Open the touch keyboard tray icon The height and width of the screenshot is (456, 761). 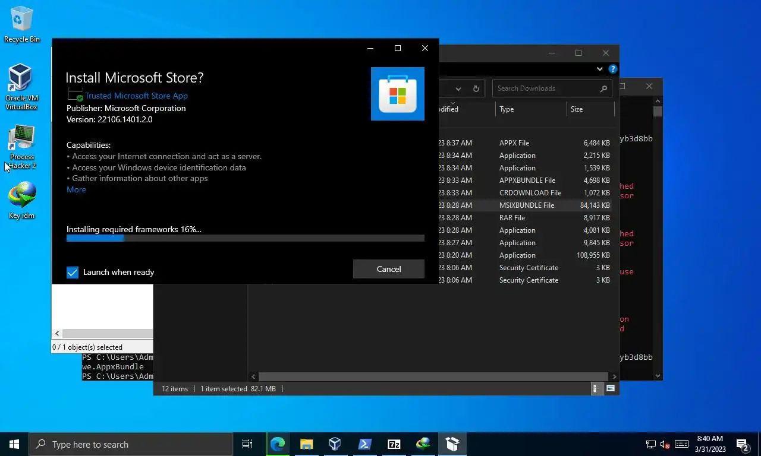pyautogui.click(x=682, y=444)
